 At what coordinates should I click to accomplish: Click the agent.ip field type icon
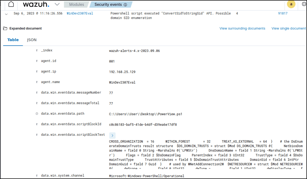(x=37, y=72)
